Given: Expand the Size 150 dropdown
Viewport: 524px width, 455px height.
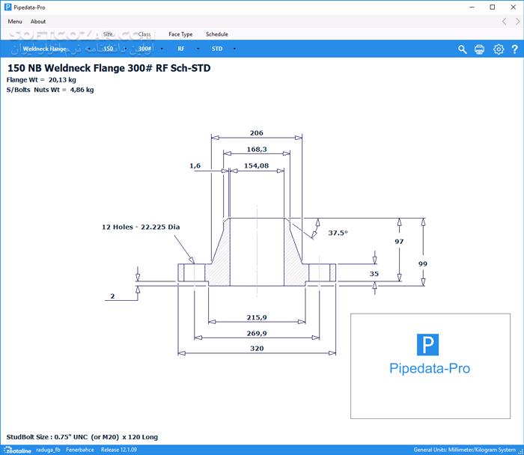Looking at the screenshot, I should click(125, 49).
